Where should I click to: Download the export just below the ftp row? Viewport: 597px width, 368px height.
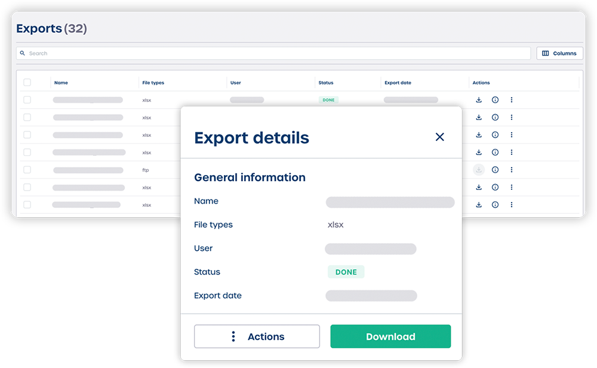coord(479,188)
